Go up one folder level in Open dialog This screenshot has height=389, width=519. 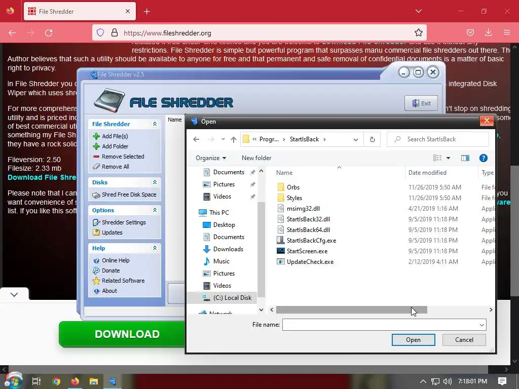tap(234, 139)
